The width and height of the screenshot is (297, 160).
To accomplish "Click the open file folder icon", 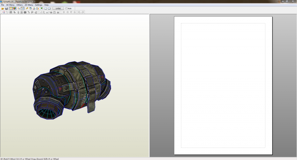I will (3, 8).
